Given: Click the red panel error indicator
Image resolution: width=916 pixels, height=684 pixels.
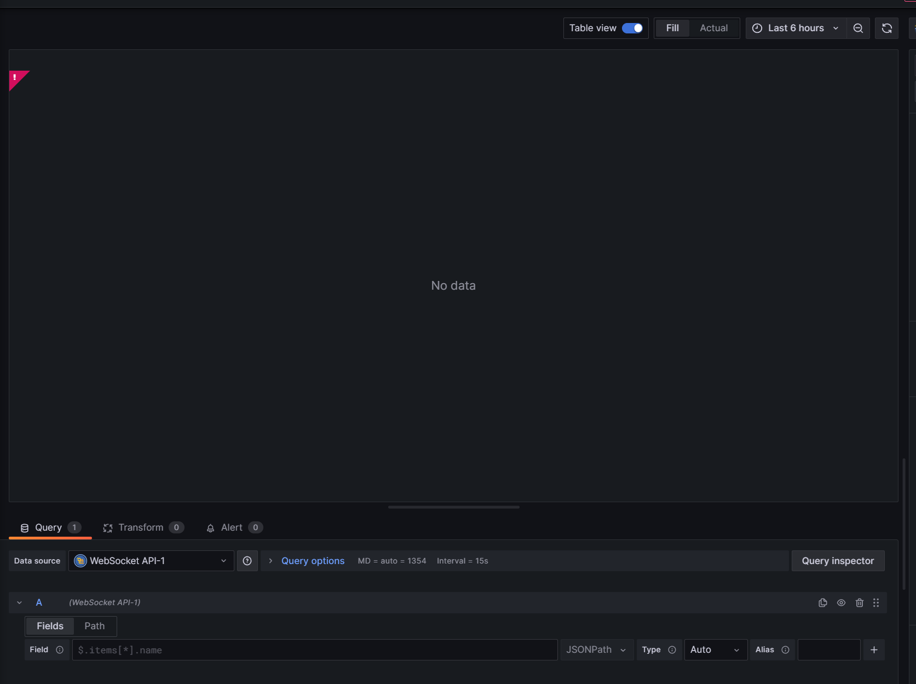Looking at the screenshot, I should (16, 78).
